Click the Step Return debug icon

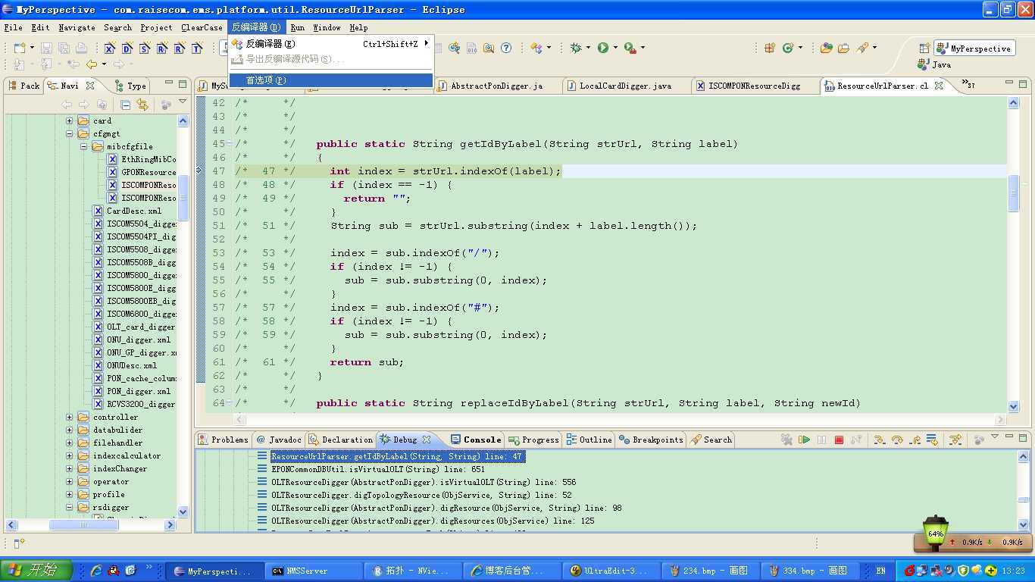[x=915, y=440]
